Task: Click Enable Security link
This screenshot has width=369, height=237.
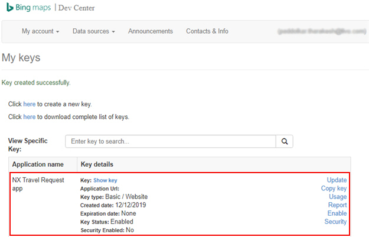Action: pyautogui.click(x=335, y=217)
